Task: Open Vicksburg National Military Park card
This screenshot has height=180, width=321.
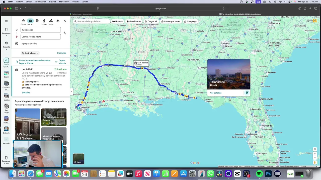Action: pos(54,136)
